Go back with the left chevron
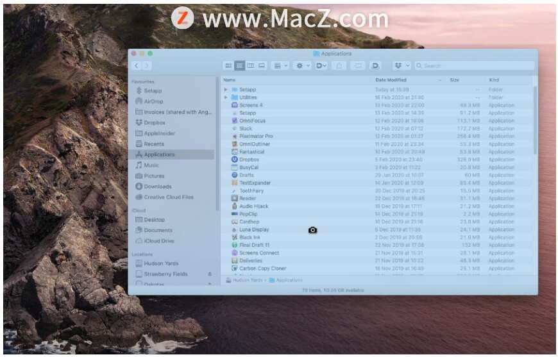The image size is (558, 357). pos(137,66)
